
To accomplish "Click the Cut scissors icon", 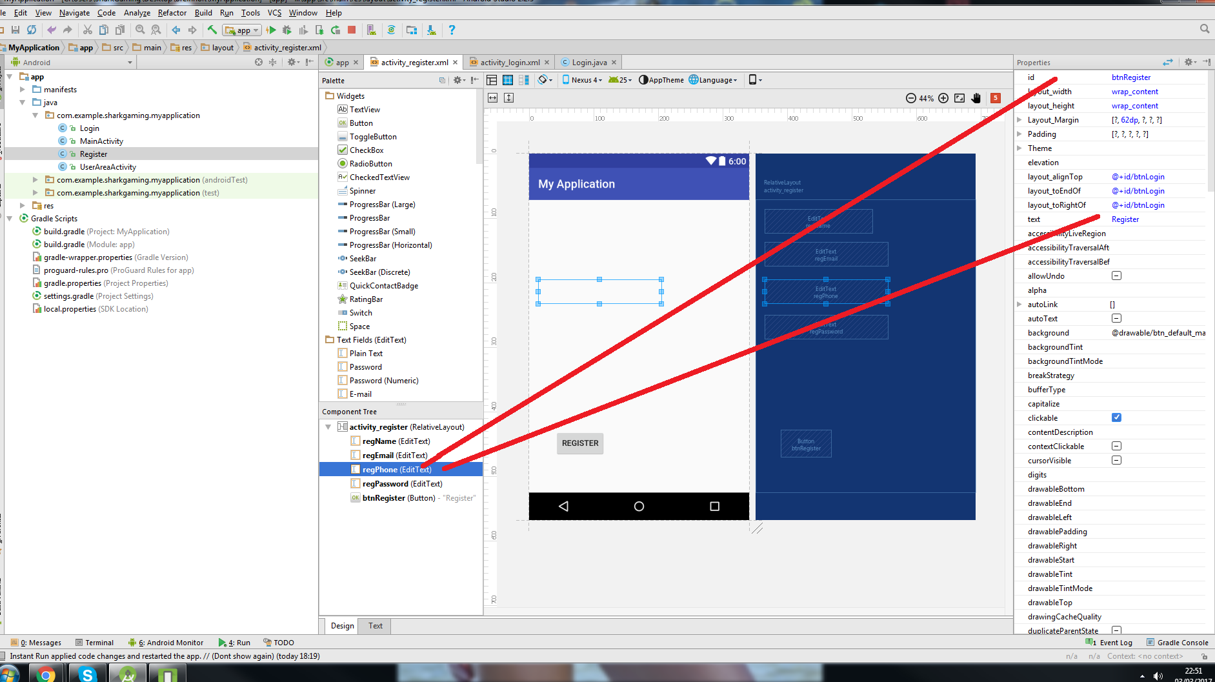I will click(x=88, y=30).
